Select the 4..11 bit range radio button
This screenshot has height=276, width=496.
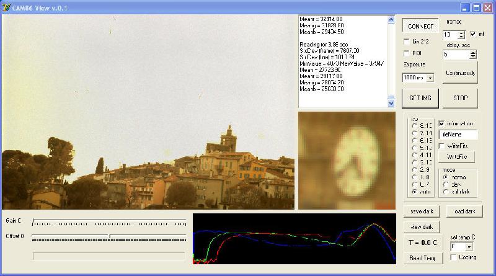click(414, 155)
